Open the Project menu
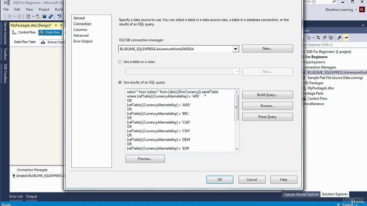 coord(44,9)
